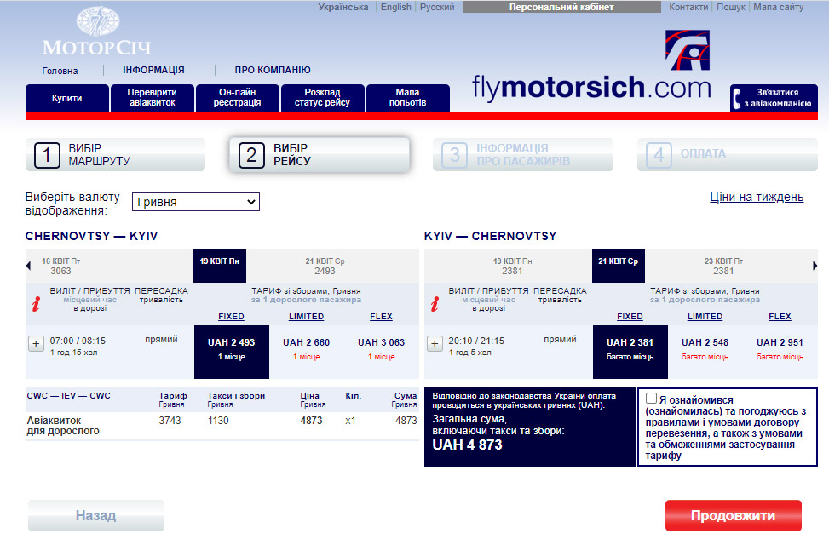Open return FLEX fare rules link

780,317
